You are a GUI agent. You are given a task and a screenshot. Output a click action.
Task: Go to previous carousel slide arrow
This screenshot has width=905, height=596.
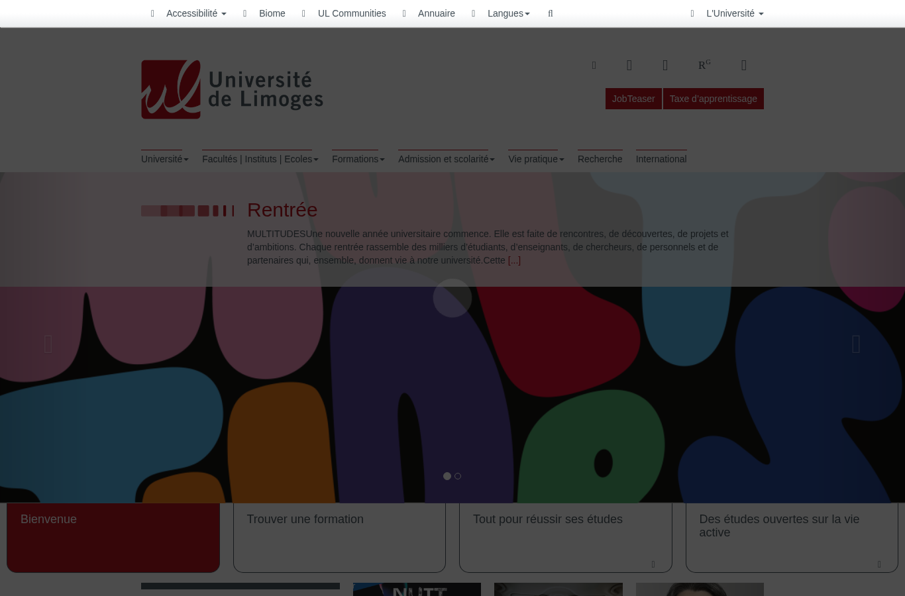48,344
